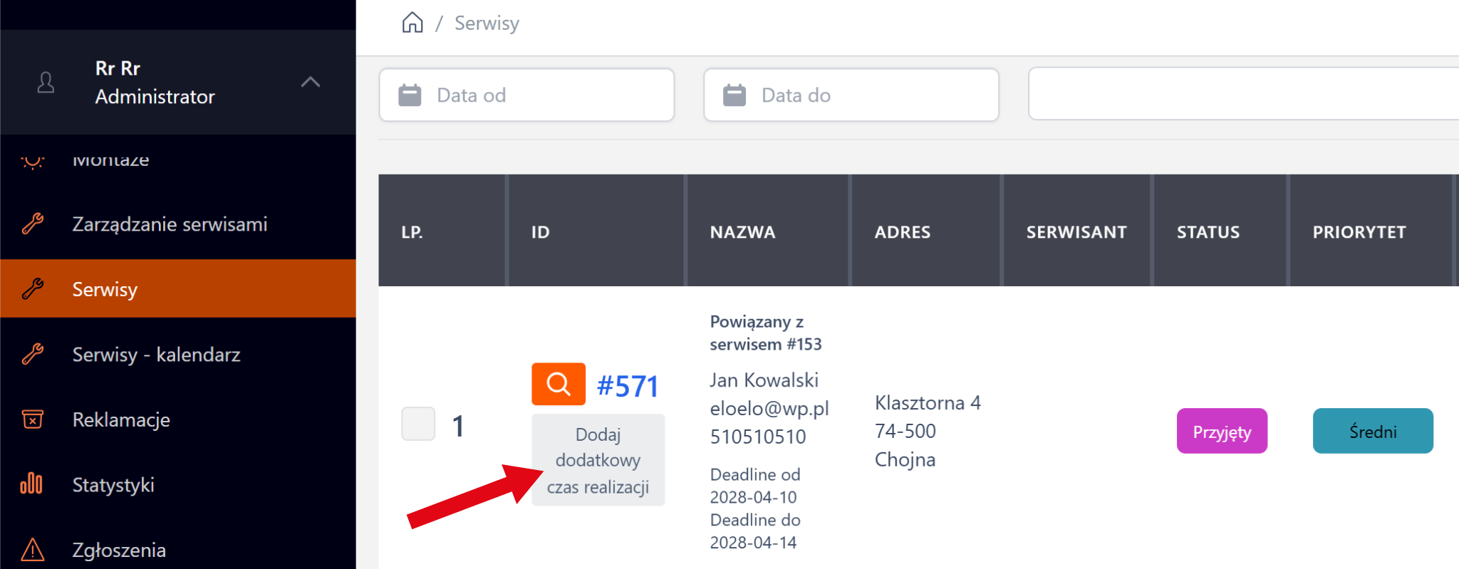Click the Statystyki bar chart icon
The height and width of the screenshot is (569, 1459).
pyautogui.click(x=32, y=484)
